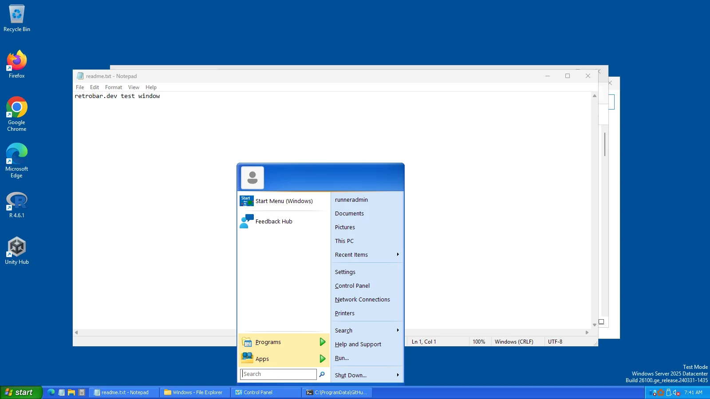The image size is (710, 399).
Task: Open Notepad's Edit menu
Action: point(95,87)
